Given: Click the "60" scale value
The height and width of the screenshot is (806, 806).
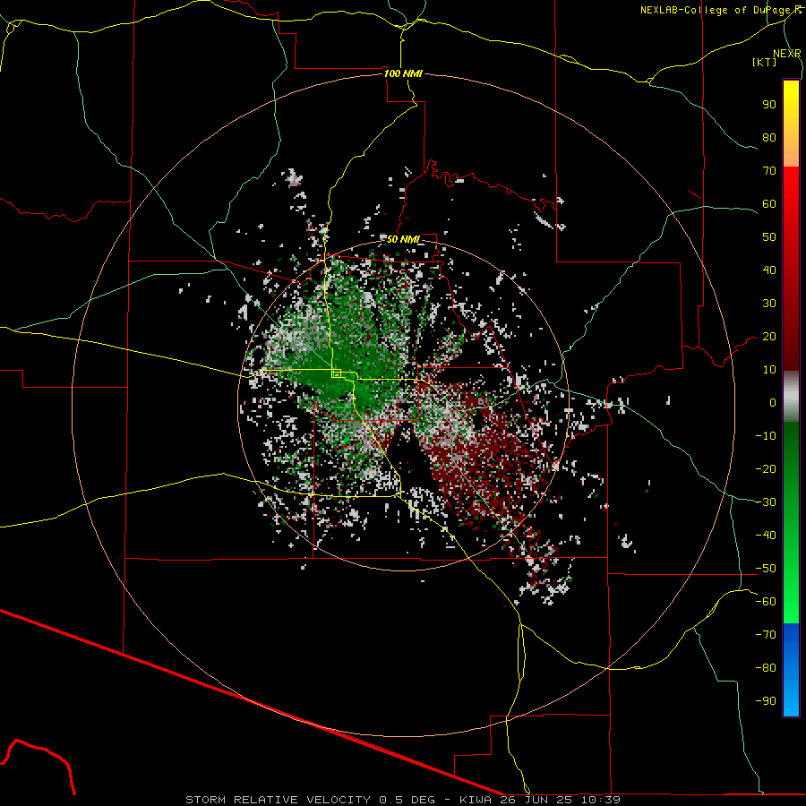Looking at the screenshot, I should point(769,203).
